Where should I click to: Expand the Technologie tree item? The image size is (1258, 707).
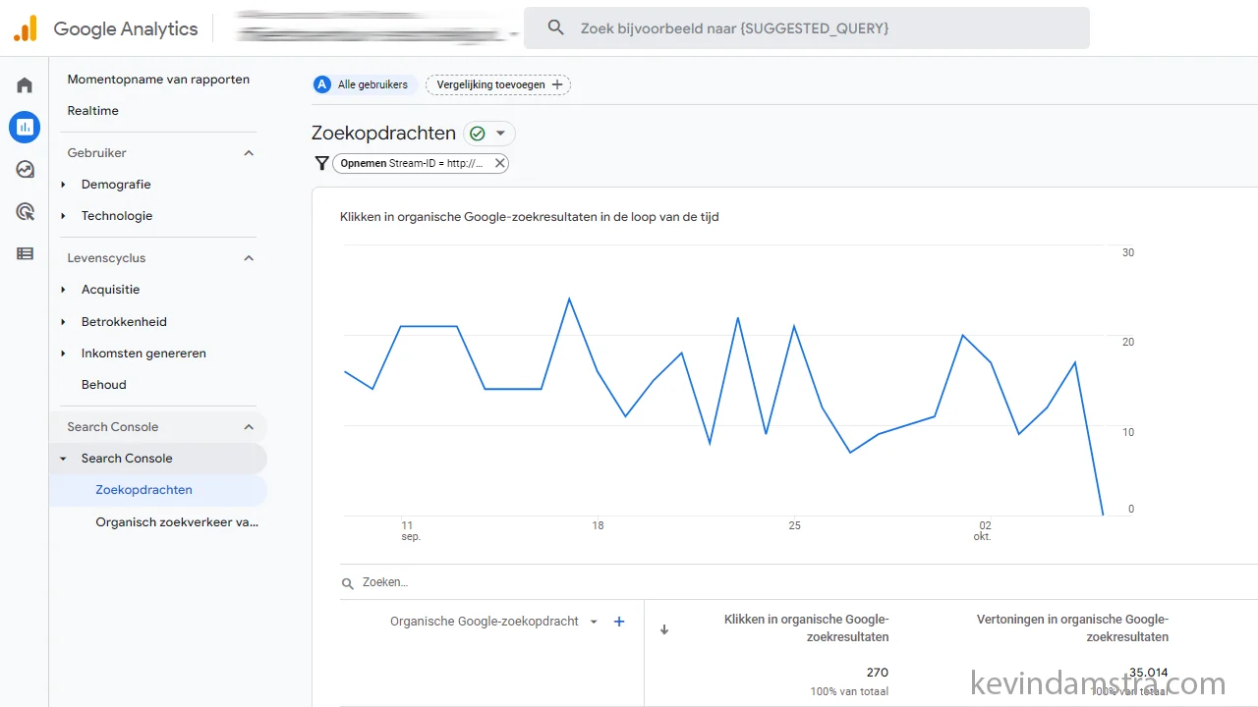coord(64,216)
